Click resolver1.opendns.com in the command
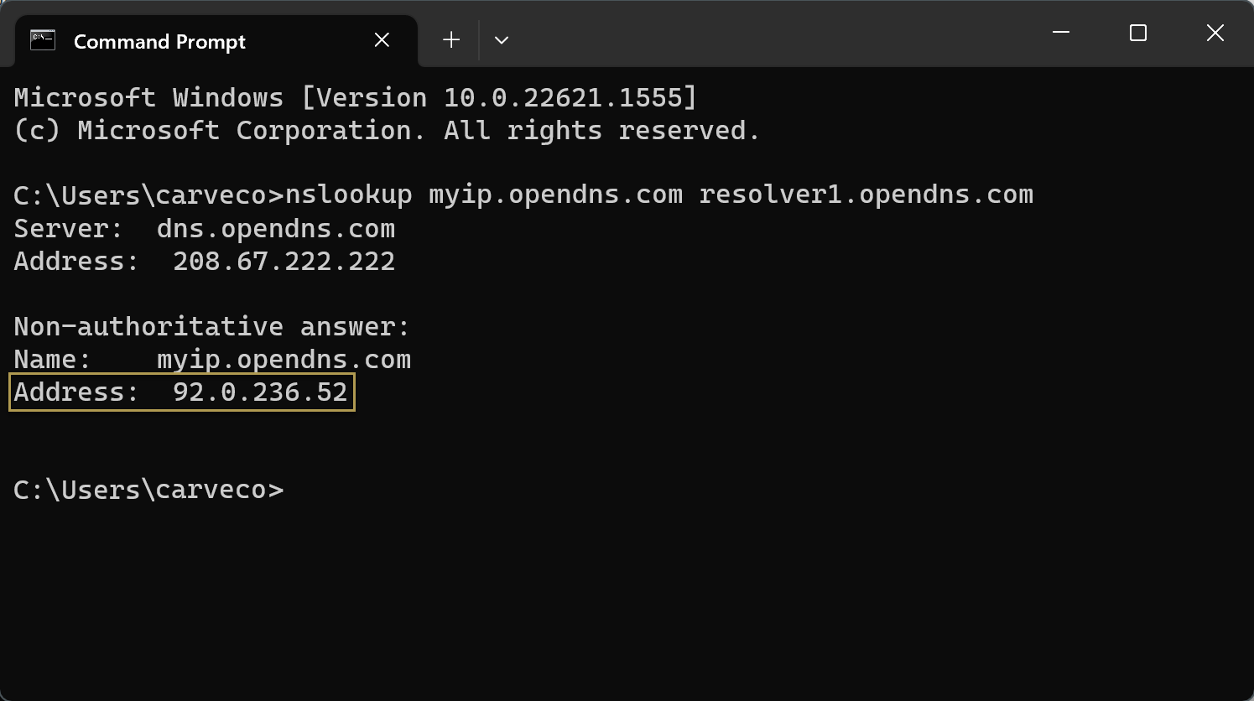This screenshot has width=1254, height=701. click(x=866, y=195)
